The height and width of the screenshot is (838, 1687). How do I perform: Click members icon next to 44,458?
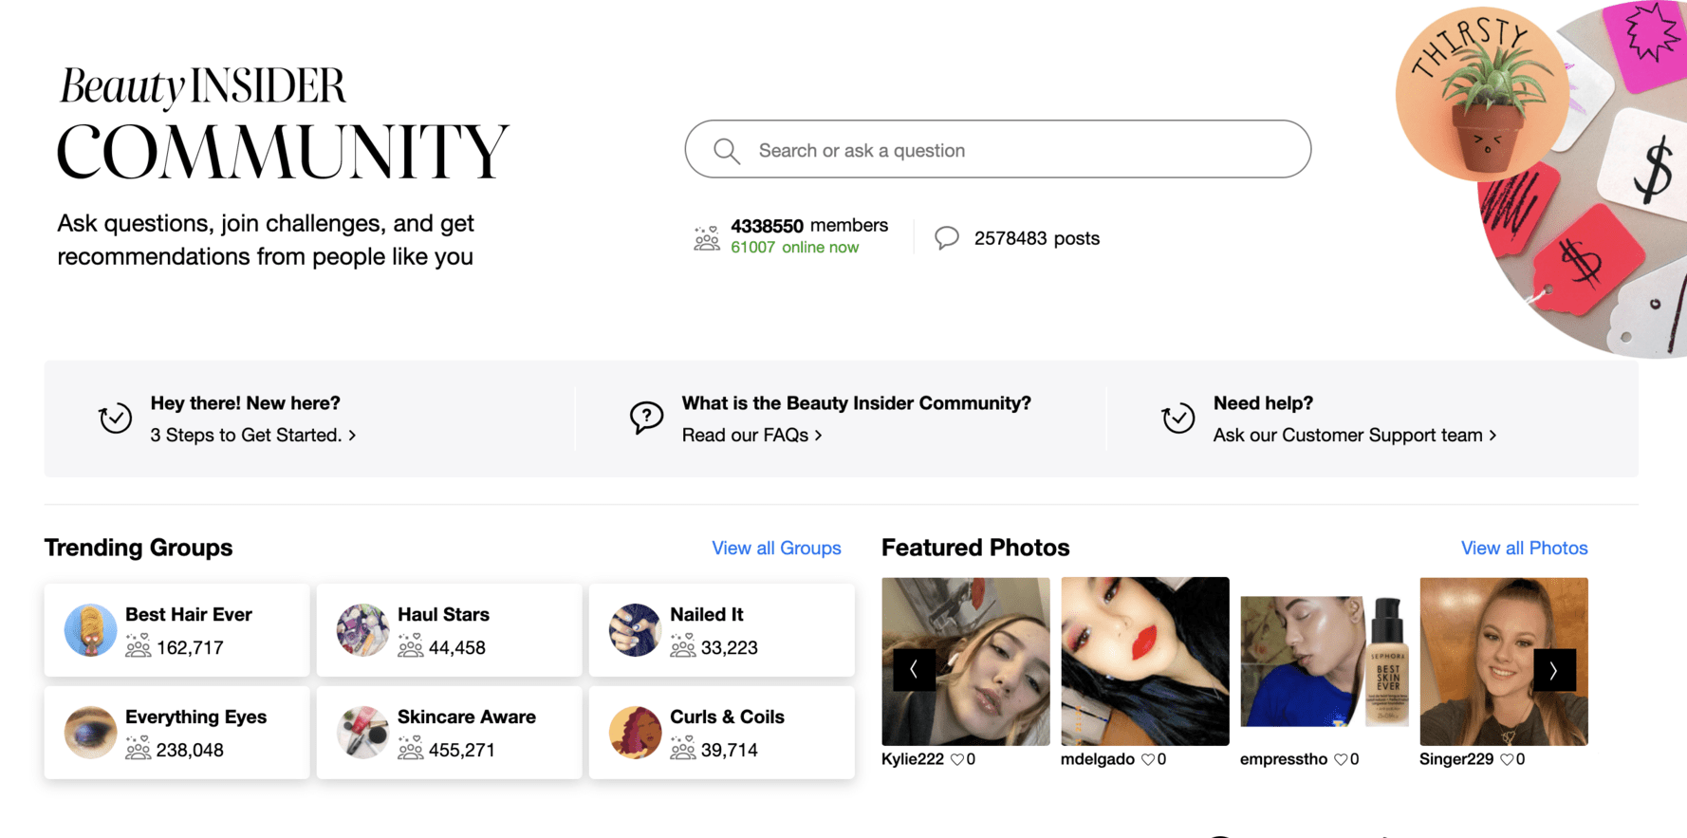click(411, 646)
